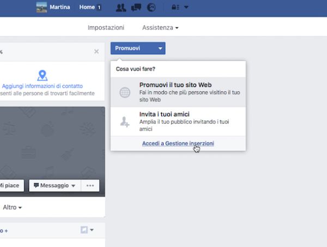The image size is (327, 247).
Task: Click the globe icon beside Promuovi il tuo sito Web
Action: pos(125,92)
